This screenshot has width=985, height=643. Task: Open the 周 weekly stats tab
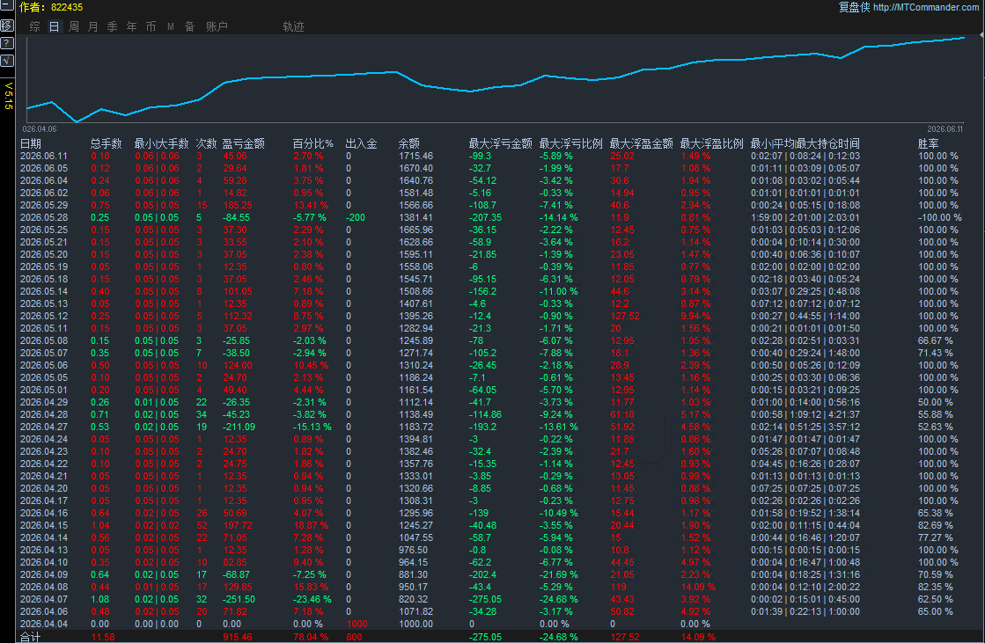73,26
